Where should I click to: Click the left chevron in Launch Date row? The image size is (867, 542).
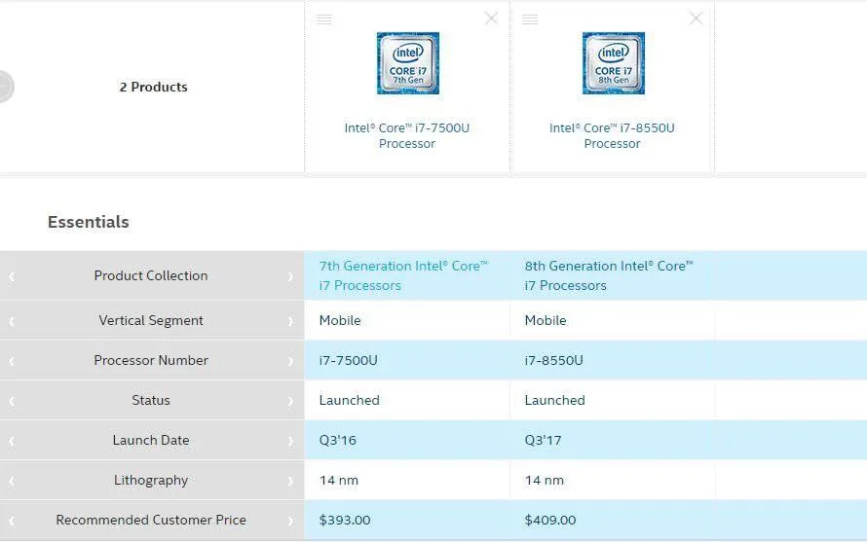point(12,441)
